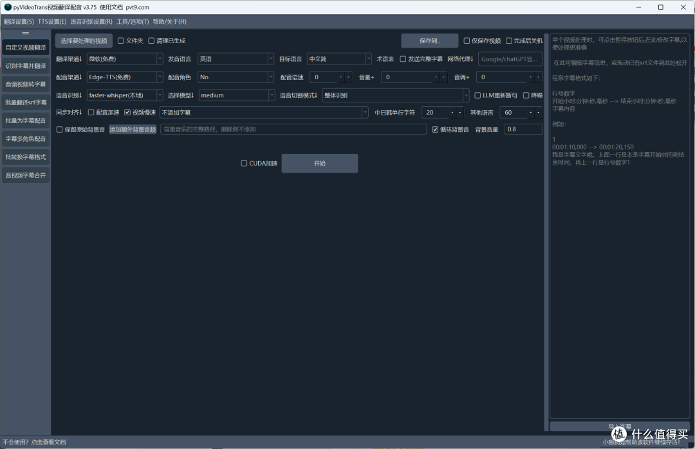The width and height of the screenshot is (695, 449).
Task: Uncheck the 循环背景音 checkbox
Action: (435, 129)
